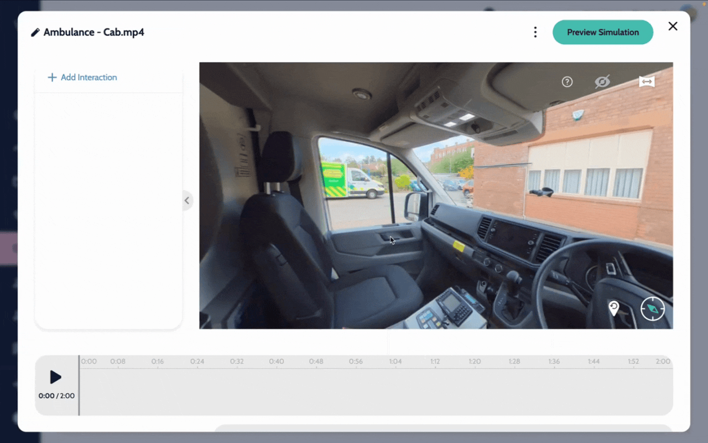
Task: Click the 0:16 mark on the timeline ruler
Action: click(158, 362)
